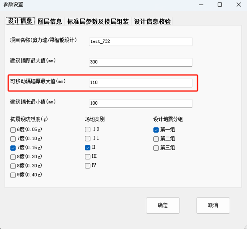Check the 第三组 checkbox
The image size is (247, 229).
(x=156, y=148)
